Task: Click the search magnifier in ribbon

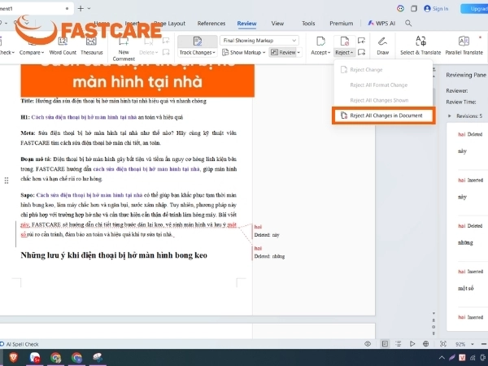Action: point(408,23)
